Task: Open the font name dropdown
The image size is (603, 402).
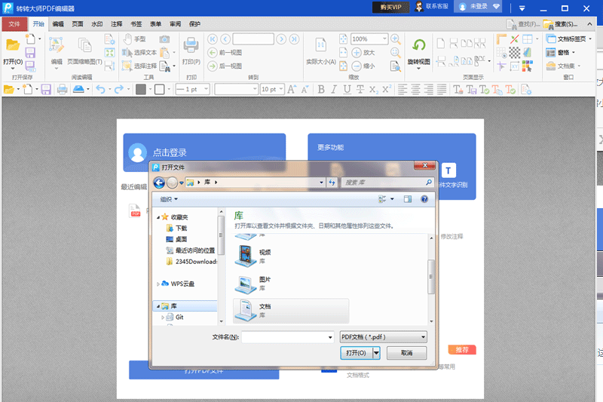Action: [x=255, y=89]
